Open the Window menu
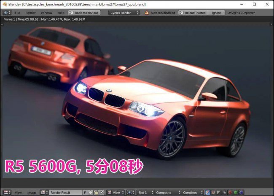 coord(46,13)
